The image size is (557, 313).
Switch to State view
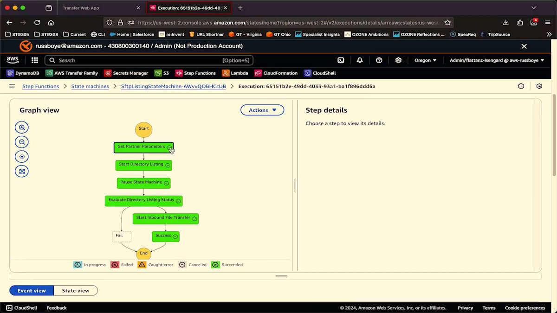click(76, 291)
